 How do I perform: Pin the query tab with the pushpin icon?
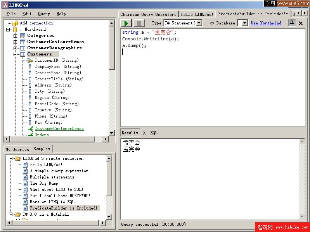click(292, 23)
